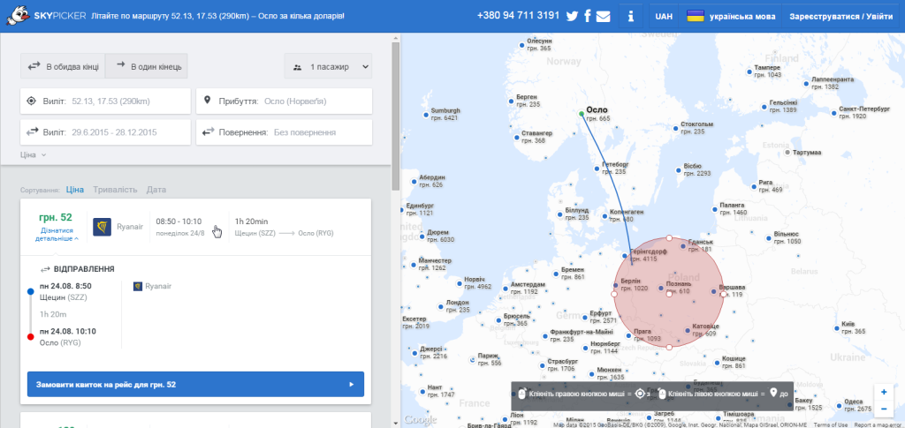Open the UAH currency selector

pos(665,16)
